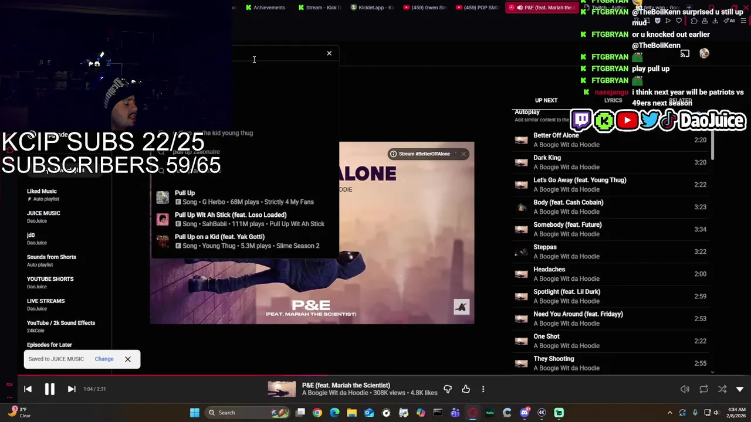Click Change on the saved toast
Image resolution: width=751 pixels, height=422 pixels.
coord(104,359)
